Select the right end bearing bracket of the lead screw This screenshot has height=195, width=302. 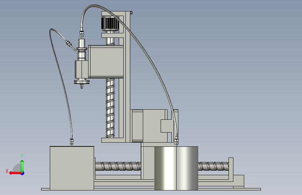click(231, 169)
